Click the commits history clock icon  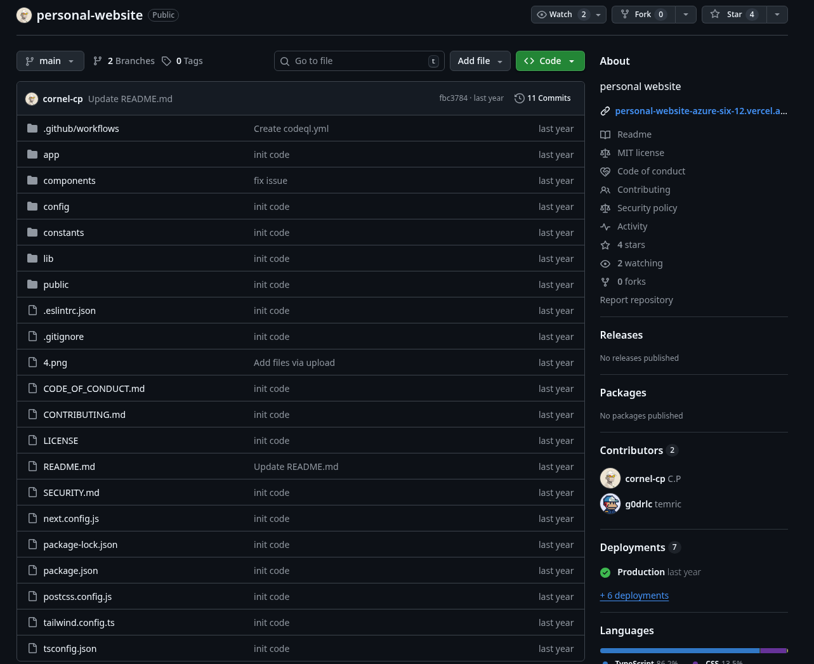click(x=519, y=98)
